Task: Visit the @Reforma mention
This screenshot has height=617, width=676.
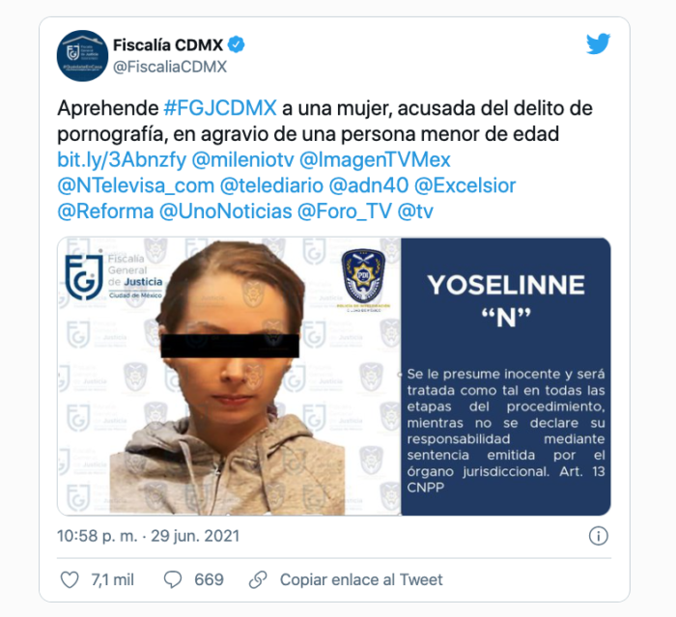Action: (x=105, y=211)
